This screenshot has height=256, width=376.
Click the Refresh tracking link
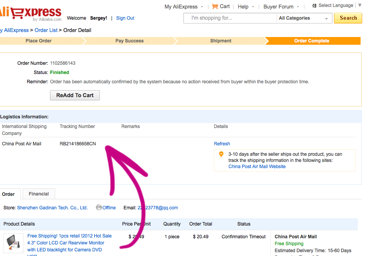[x=222, y=144]
